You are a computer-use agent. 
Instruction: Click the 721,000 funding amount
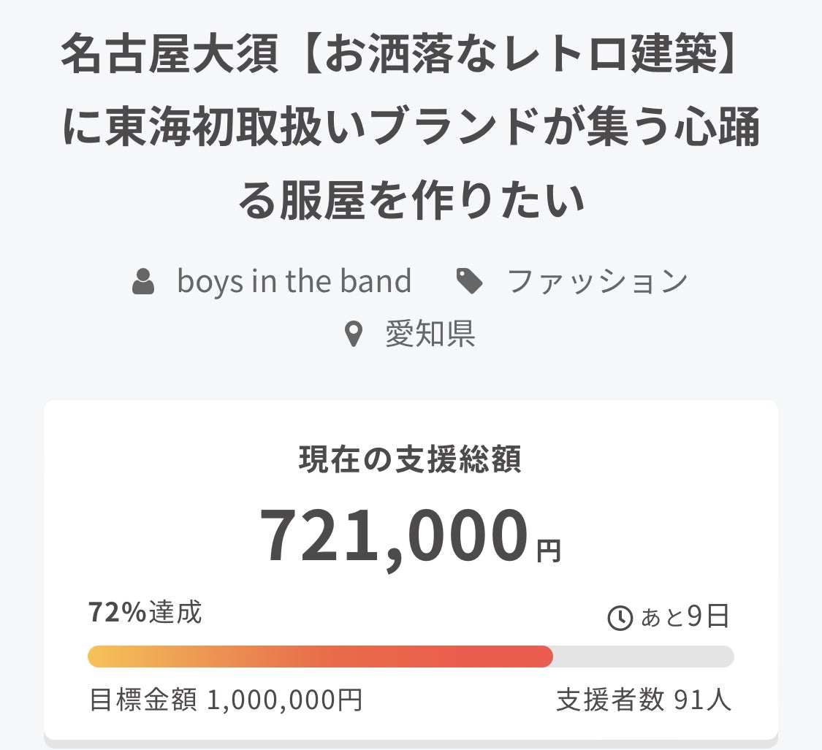[394, 537]
